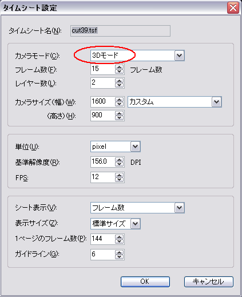Close the タイムシート設定 dialog
Screen dimensions: 242x297
click(x=233, y=8)
